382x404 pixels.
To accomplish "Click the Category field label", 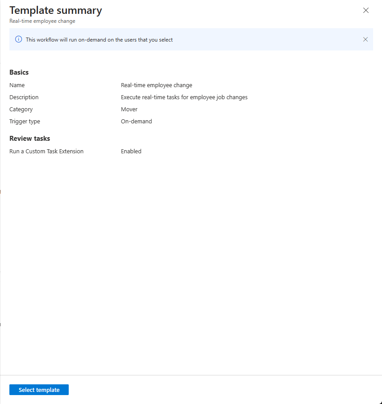I will [x=21, y=109].
